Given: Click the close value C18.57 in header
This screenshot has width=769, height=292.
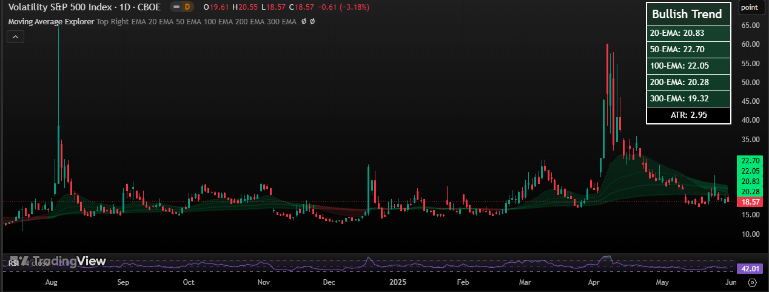Looking at the screenshot, I should [300, 7].
